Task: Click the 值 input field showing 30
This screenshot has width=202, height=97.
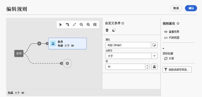Action: point(125,67)
